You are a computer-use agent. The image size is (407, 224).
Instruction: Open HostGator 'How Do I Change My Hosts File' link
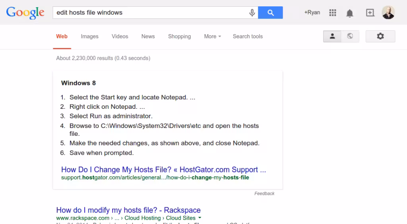coord(163,170)
